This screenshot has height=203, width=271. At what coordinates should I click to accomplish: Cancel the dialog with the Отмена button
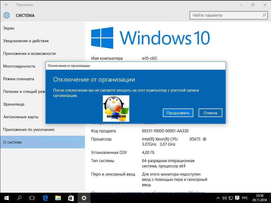tap(210, 113)
